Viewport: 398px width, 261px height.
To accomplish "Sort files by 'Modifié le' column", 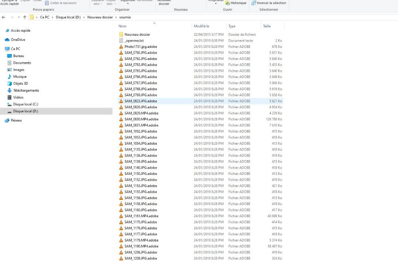I will (x=201, y=26).
